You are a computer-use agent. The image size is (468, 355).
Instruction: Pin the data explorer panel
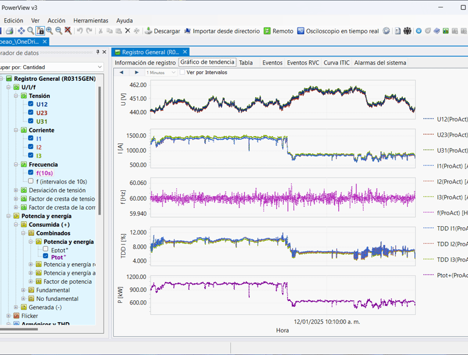coord(97,53)
